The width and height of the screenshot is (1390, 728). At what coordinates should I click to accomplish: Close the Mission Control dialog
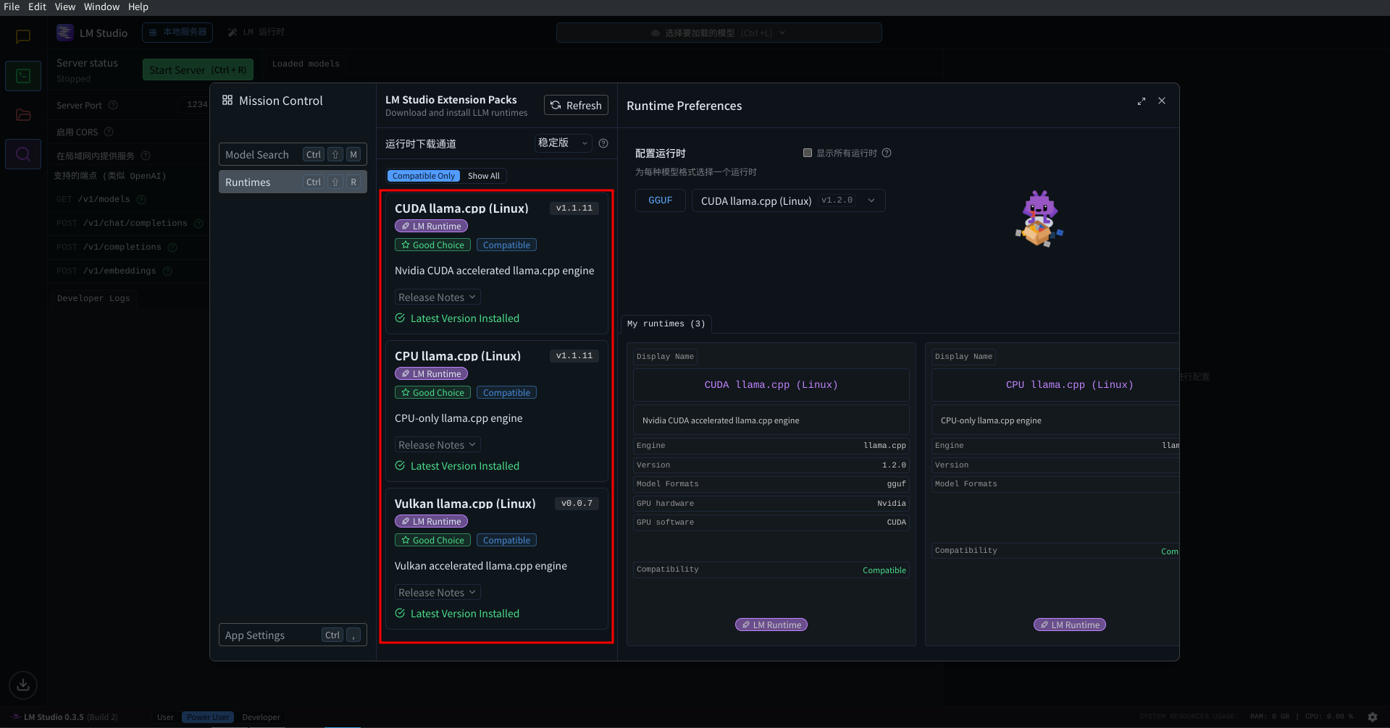tap(1162, 101)
